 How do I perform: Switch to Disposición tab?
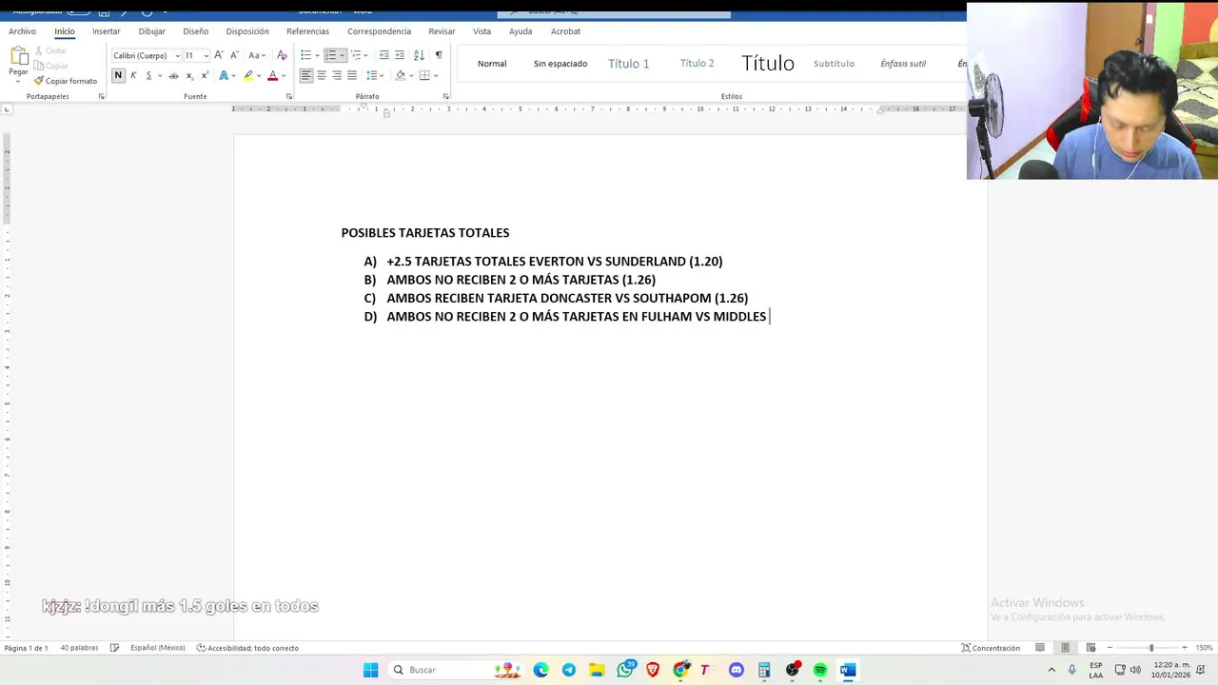[247, 31]
